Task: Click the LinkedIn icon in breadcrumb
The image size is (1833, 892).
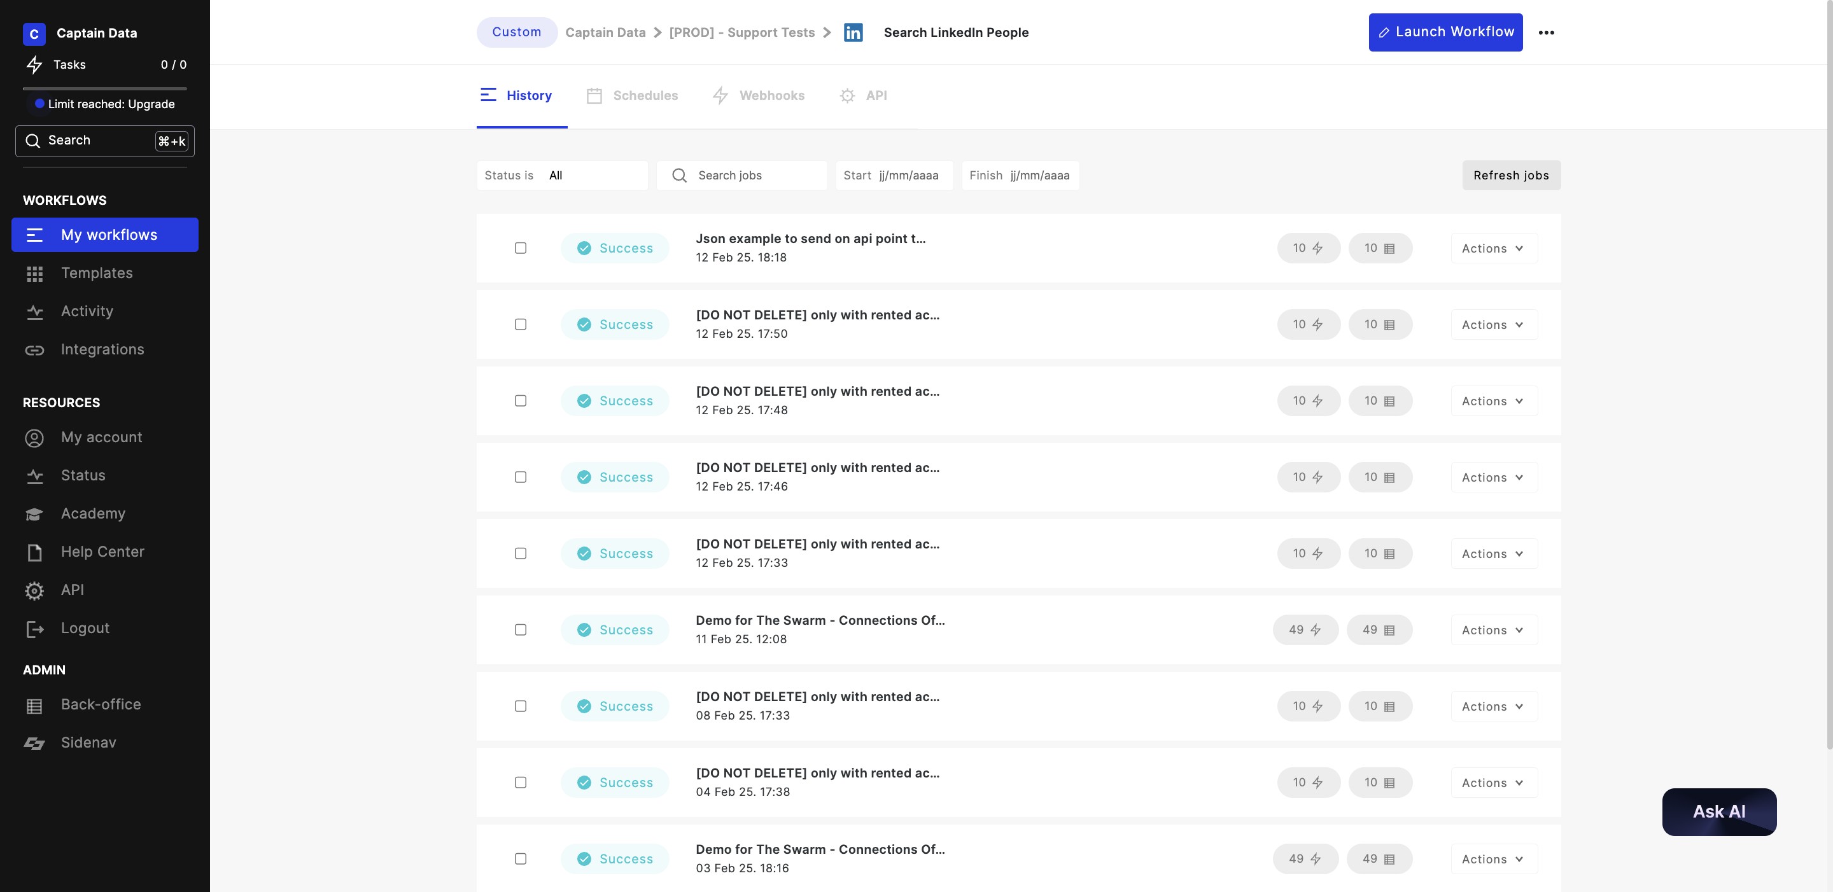Action: point(853,32)
